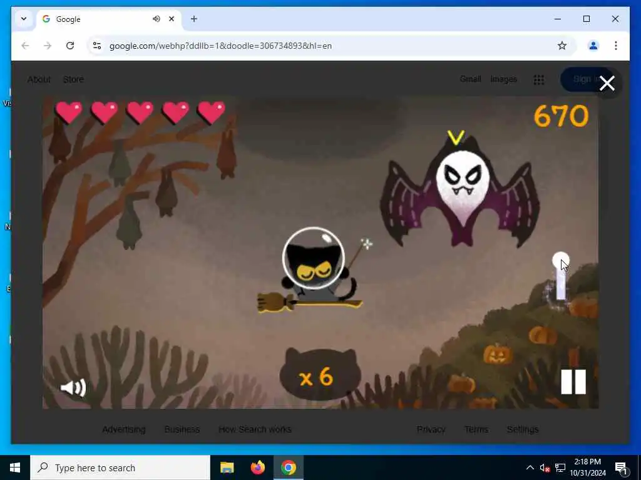Go forward in browser history
The height and width of the screenshot is (480, 641).
(x=48, y=46)
